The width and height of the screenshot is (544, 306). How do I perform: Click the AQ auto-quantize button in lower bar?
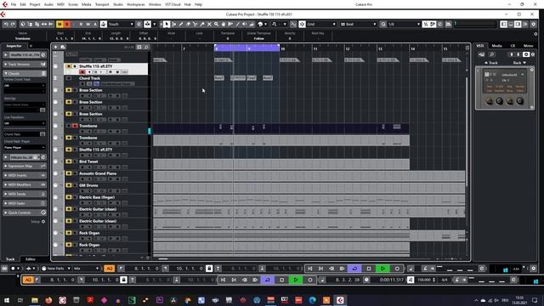(x=28, y=280)
